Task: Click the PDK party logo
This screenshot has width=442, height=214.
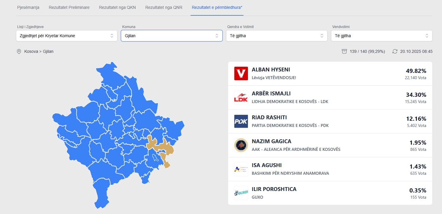Action: [241, 121]
